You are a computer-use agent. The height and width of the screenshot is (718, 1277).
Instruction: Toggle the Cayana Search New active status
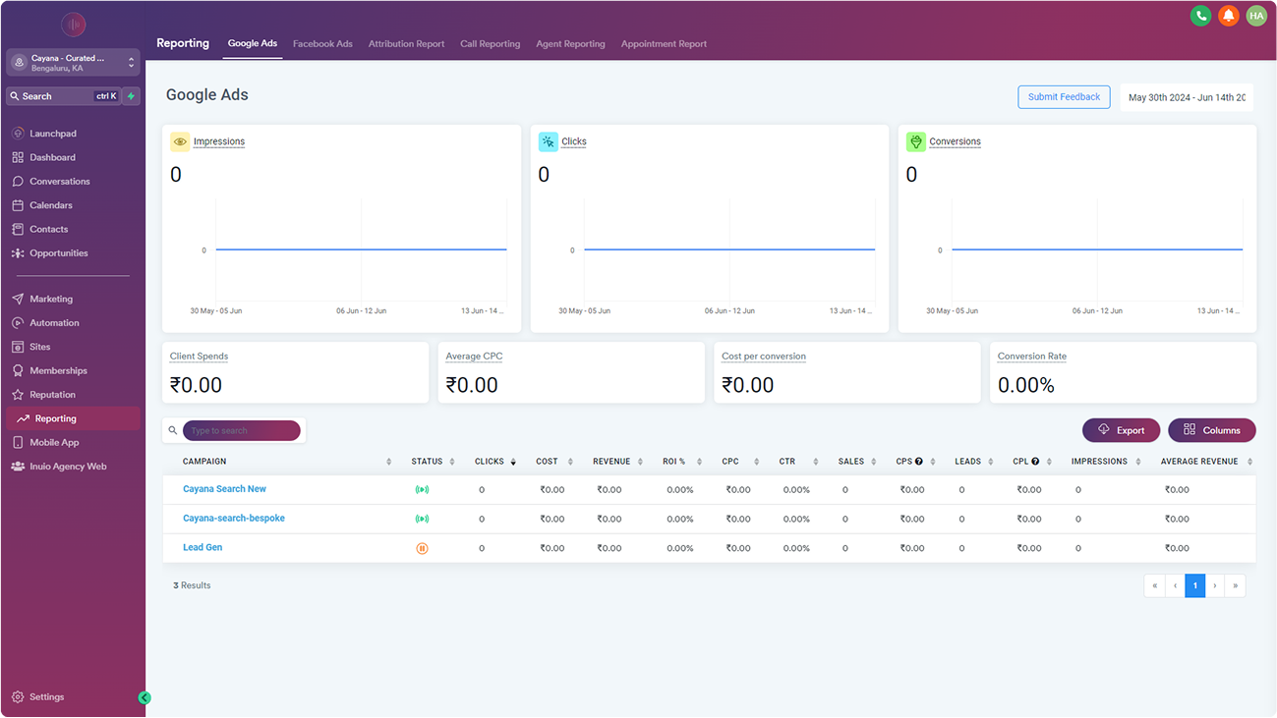(422, 489)
